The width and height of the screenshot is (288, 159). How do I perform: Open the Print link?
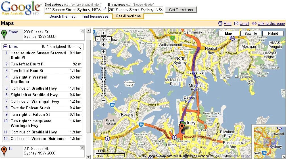(x=228, y=24)
